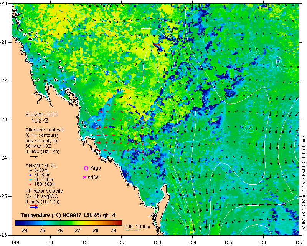The image size is (307, 246).
Task: Select the dark blue end of temperature colorbar
Action: pyautogui.click(x=18, y=223)
